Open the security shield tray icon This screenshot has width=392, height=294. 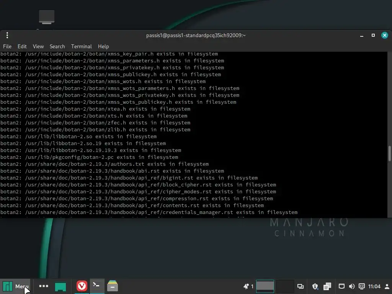[315, 286]
